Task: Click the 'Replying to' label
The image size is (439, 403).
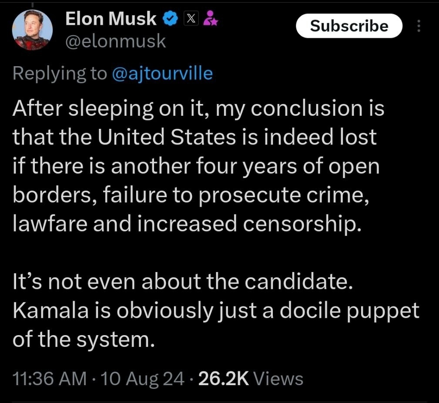Action: 59,74
